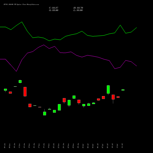Click the '01 Jul' date label
This screenshot has height=153, width=153.
tap(83, 146)
